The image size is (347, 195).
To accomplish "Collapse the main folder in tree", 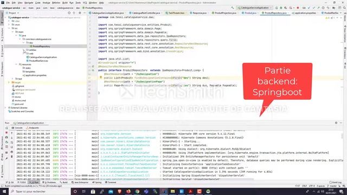I will point(13,32).
